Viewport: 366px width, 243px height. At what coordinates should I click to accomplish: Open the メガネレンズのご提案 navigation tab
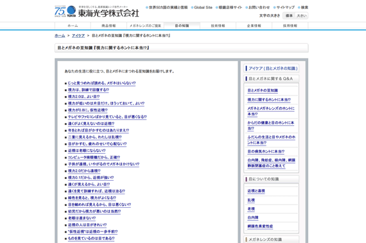tap(145, 26)
